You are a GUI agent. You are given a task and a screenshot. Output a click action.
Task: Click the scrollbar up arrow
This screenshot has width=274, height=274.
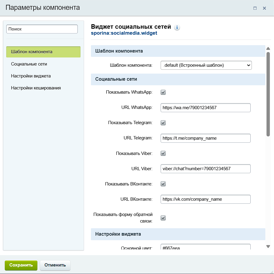tap(268, 48)
